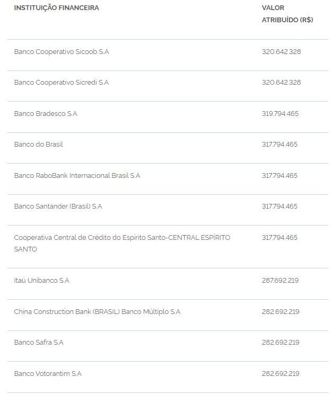
Task: Click the Banco Bradesco S.A entry
Action: click(x=46, y=114)
